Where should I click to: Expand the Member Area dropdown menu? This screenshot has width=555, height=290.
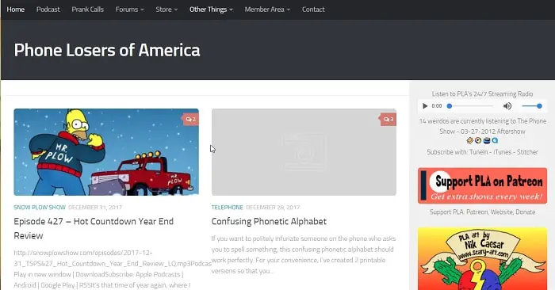point(267,10)
